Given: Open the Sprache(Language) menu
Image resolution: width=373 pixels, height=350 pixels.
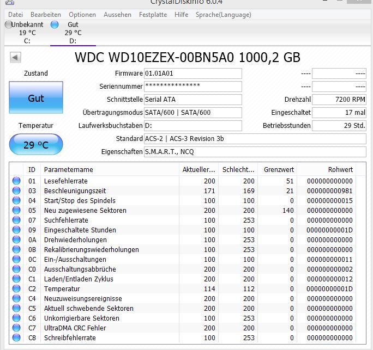Looking at the screenshot, I should [224, 15].
